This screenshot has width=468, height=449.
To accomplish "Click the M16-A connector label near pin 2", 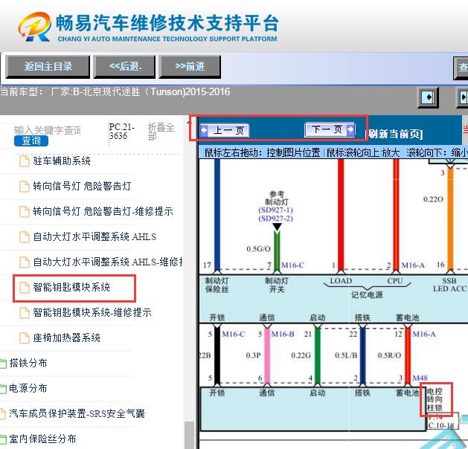I will [x=413, y=265].
